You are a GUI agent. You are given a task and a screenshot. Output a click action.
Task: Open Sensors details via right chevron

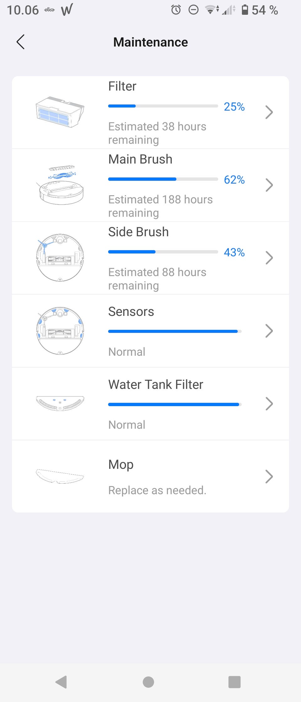[269, 331]
